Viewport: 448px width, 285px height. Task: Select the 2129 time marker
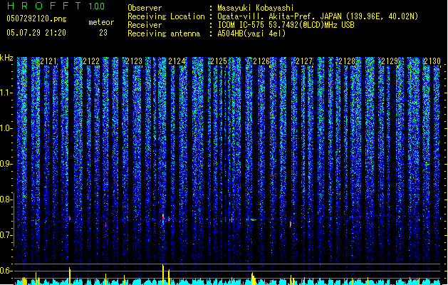point(390,61)
